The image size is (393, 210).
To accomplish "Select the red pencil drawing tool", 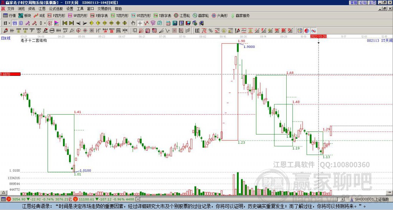I will click(5, 31).
